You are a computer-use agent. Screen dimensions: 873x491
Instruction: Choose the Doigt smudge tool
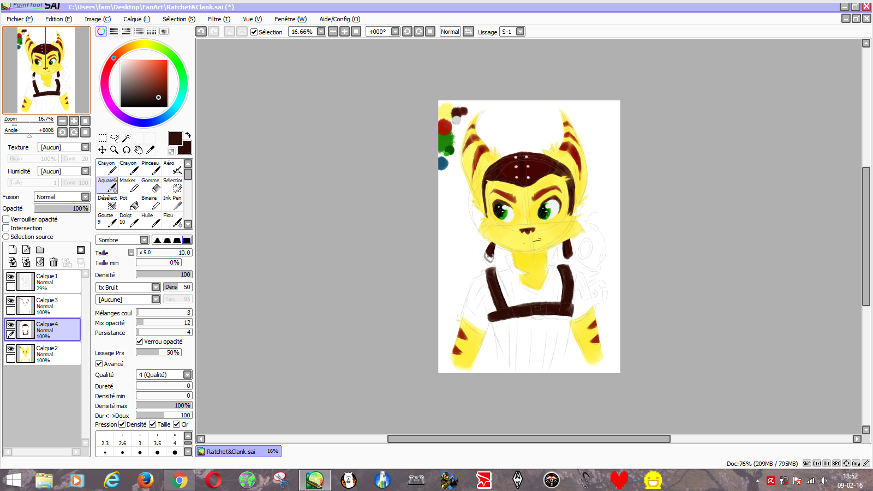(x=129, y=220)
